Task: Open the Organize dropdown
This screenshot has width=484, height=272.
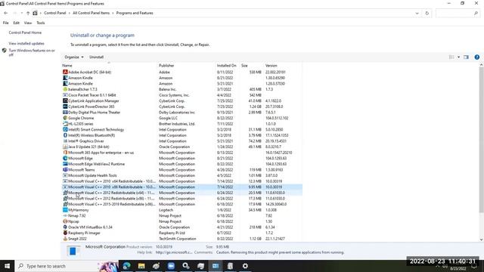Action: (74, 57)
